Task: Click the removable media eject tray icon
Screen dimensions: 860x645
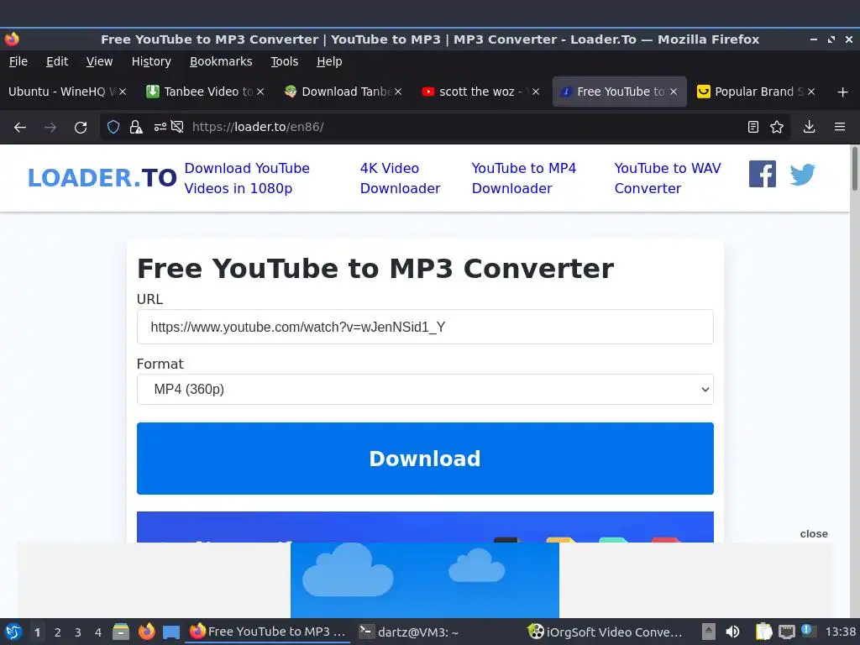Action: (x=709, y=632)
